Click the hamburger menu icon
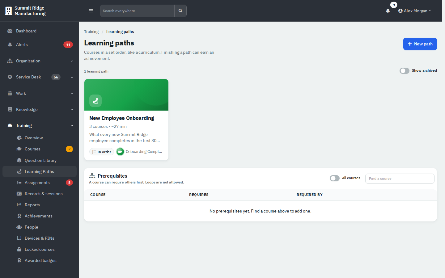Image resolution: width=445 pixels, height=278 pixels. point(91,11)
